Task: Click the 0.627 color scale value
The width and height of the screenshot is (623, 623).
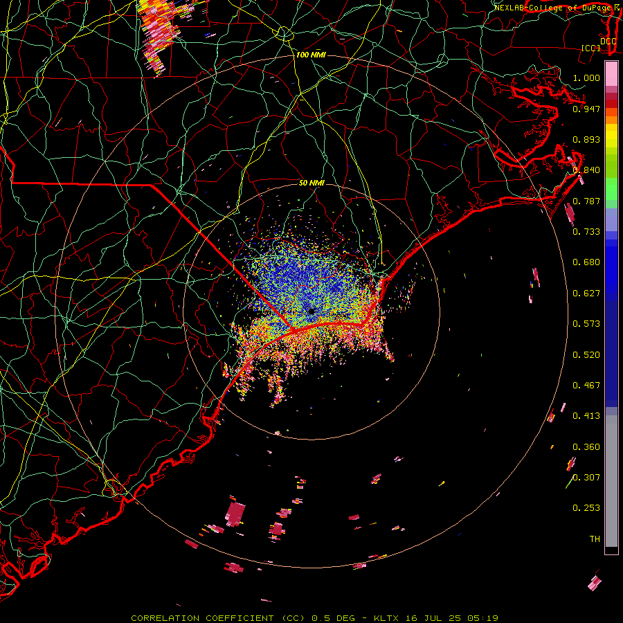Action: (x=586, y=294)
